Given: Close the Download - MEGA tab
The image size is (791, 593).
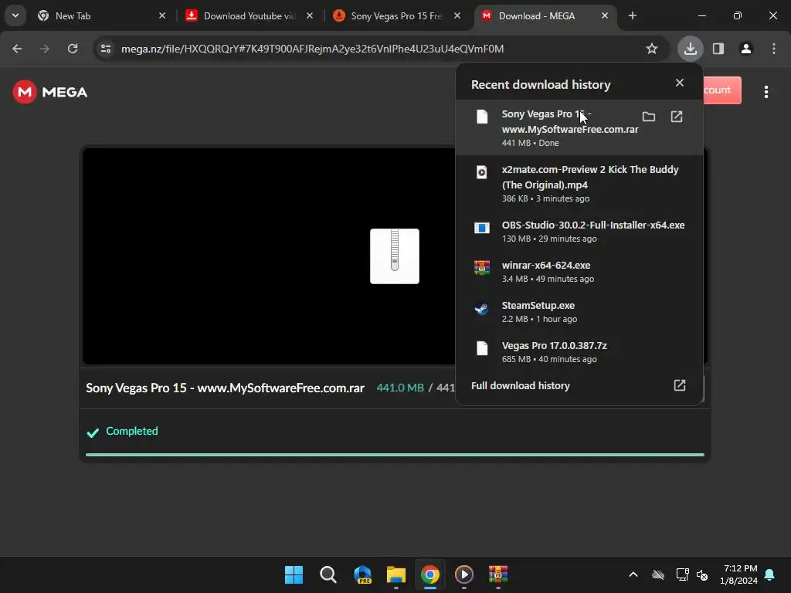Looking at the screenshot, I should (605, 15).
